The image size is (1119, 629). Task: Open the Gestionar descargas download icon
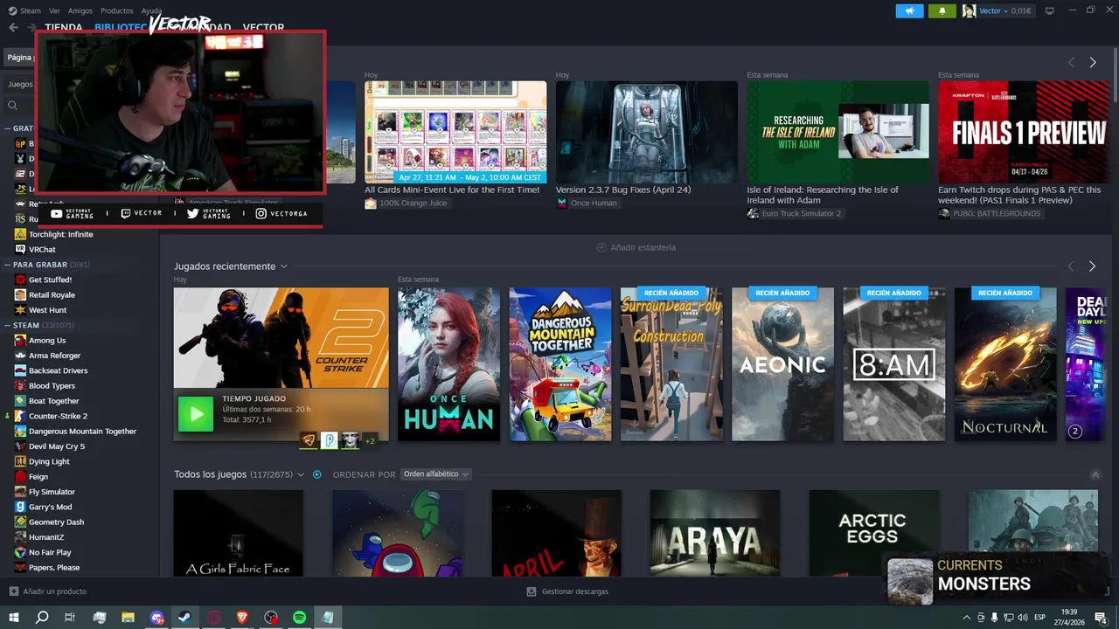532,591
